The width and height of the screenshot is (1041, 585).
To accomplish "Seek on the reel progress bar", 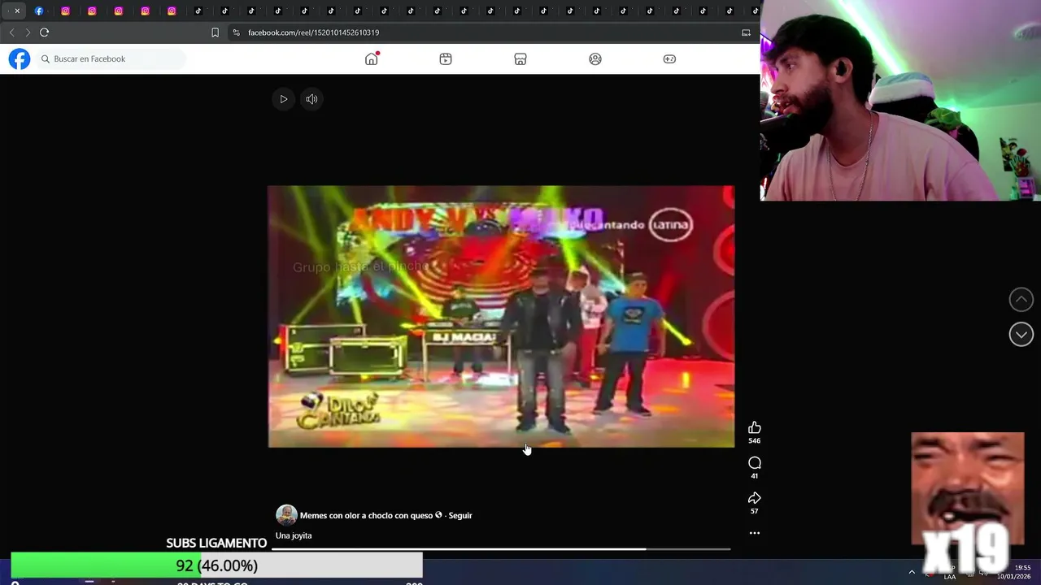I will click(x=501, y=549).
